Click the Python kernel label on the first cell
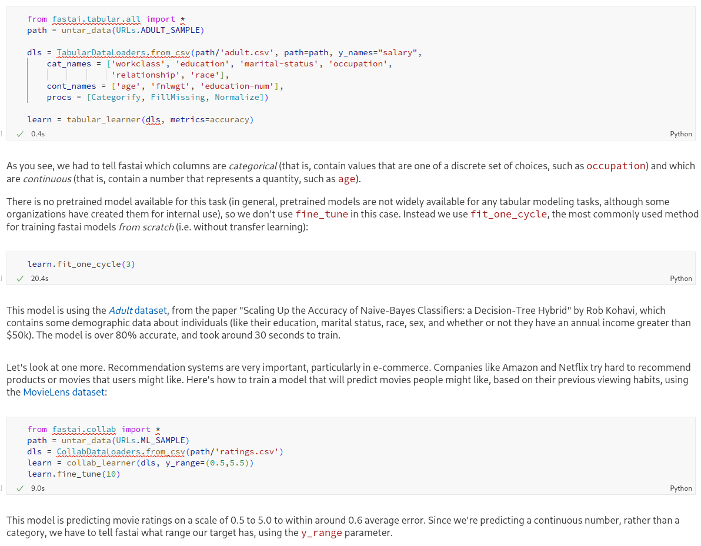This screenshot has width=701, height=546. coord(680,133)
